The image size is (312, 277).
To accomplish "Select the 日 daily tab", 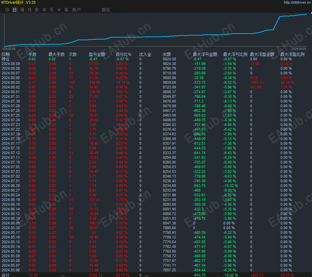I will click(x=15, y=10).
